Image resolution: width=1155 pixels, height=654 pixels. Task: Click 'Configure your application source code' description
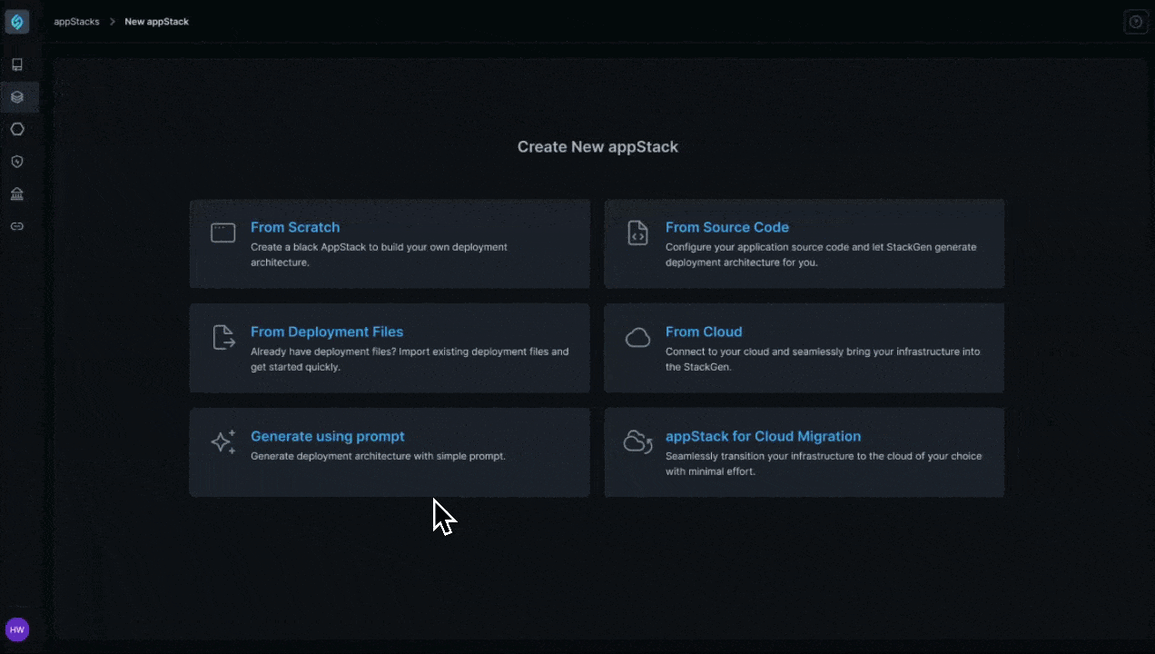click(x=821, y=254)
